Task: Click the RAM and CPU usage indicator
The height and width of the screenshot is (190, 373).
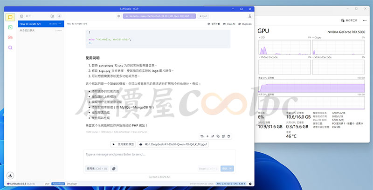Action: tap(231, 184)
